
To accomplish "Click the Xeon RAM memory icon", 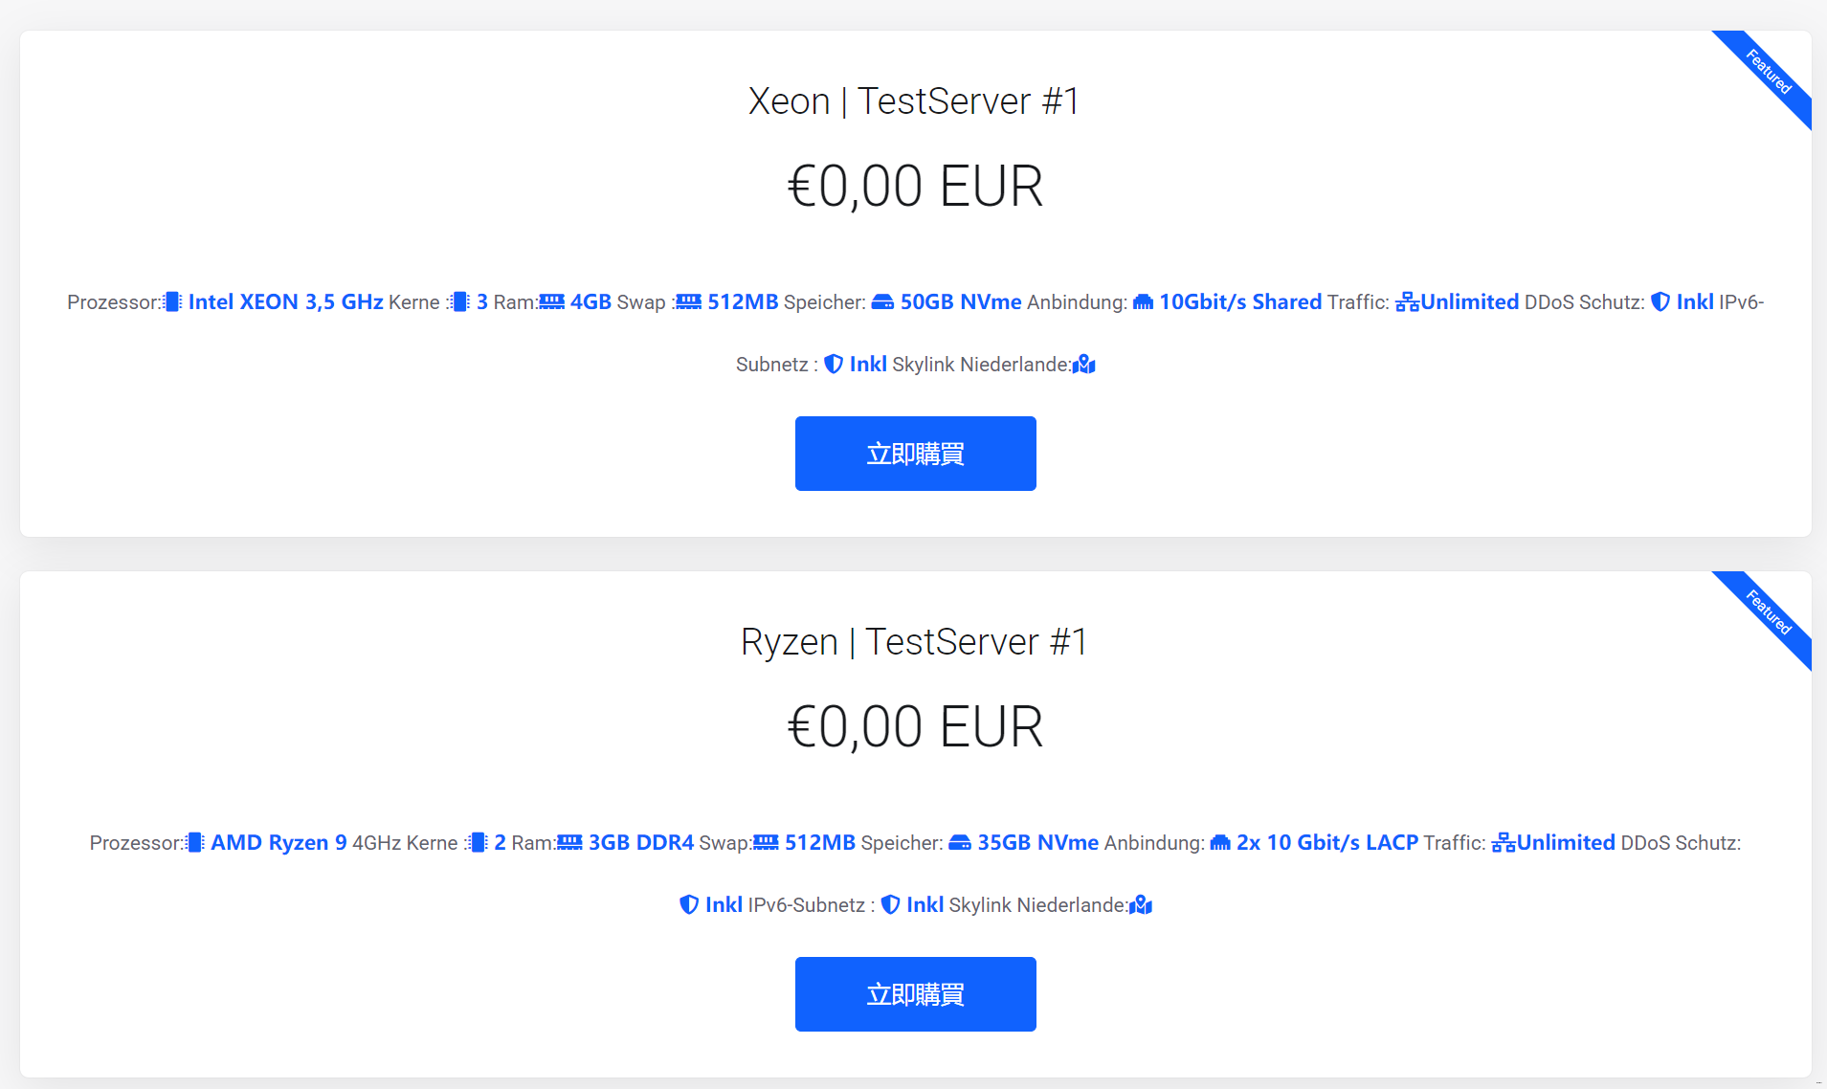I will [552, 302].
